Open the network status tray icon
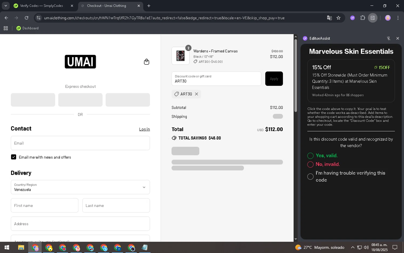Image resolution: width=404 pixels, height=253 pixels. coord(359,247)
